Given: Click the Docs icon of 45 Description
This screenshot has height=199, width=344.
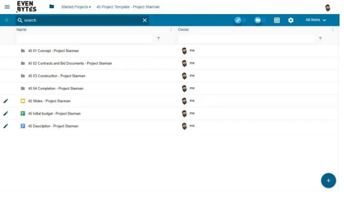Looking at the screenshot, I should point(23,126).
